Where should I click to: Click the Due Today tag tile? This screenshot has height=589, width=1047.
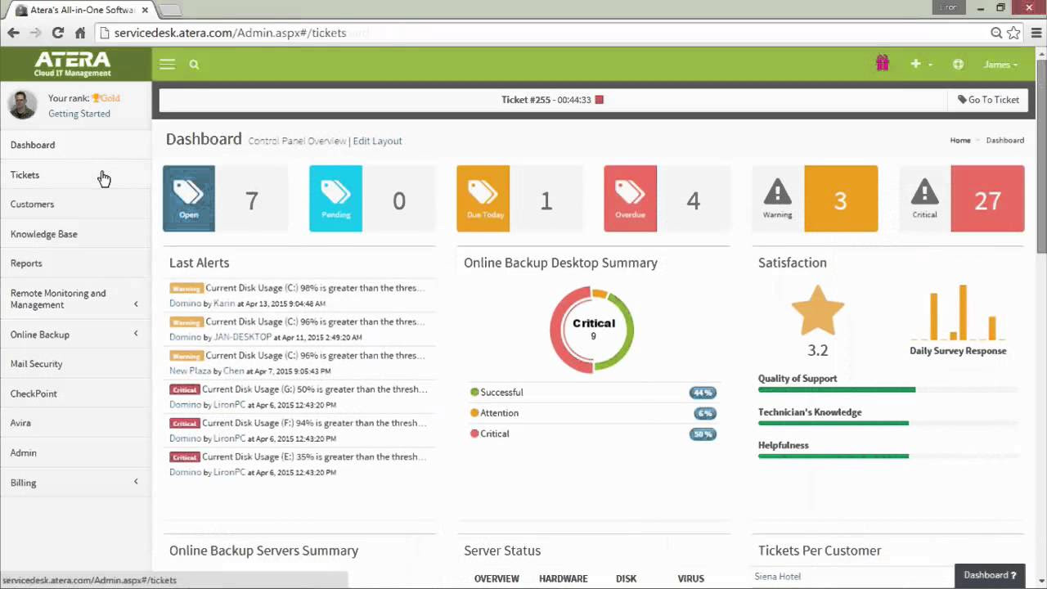click(483, 199)
